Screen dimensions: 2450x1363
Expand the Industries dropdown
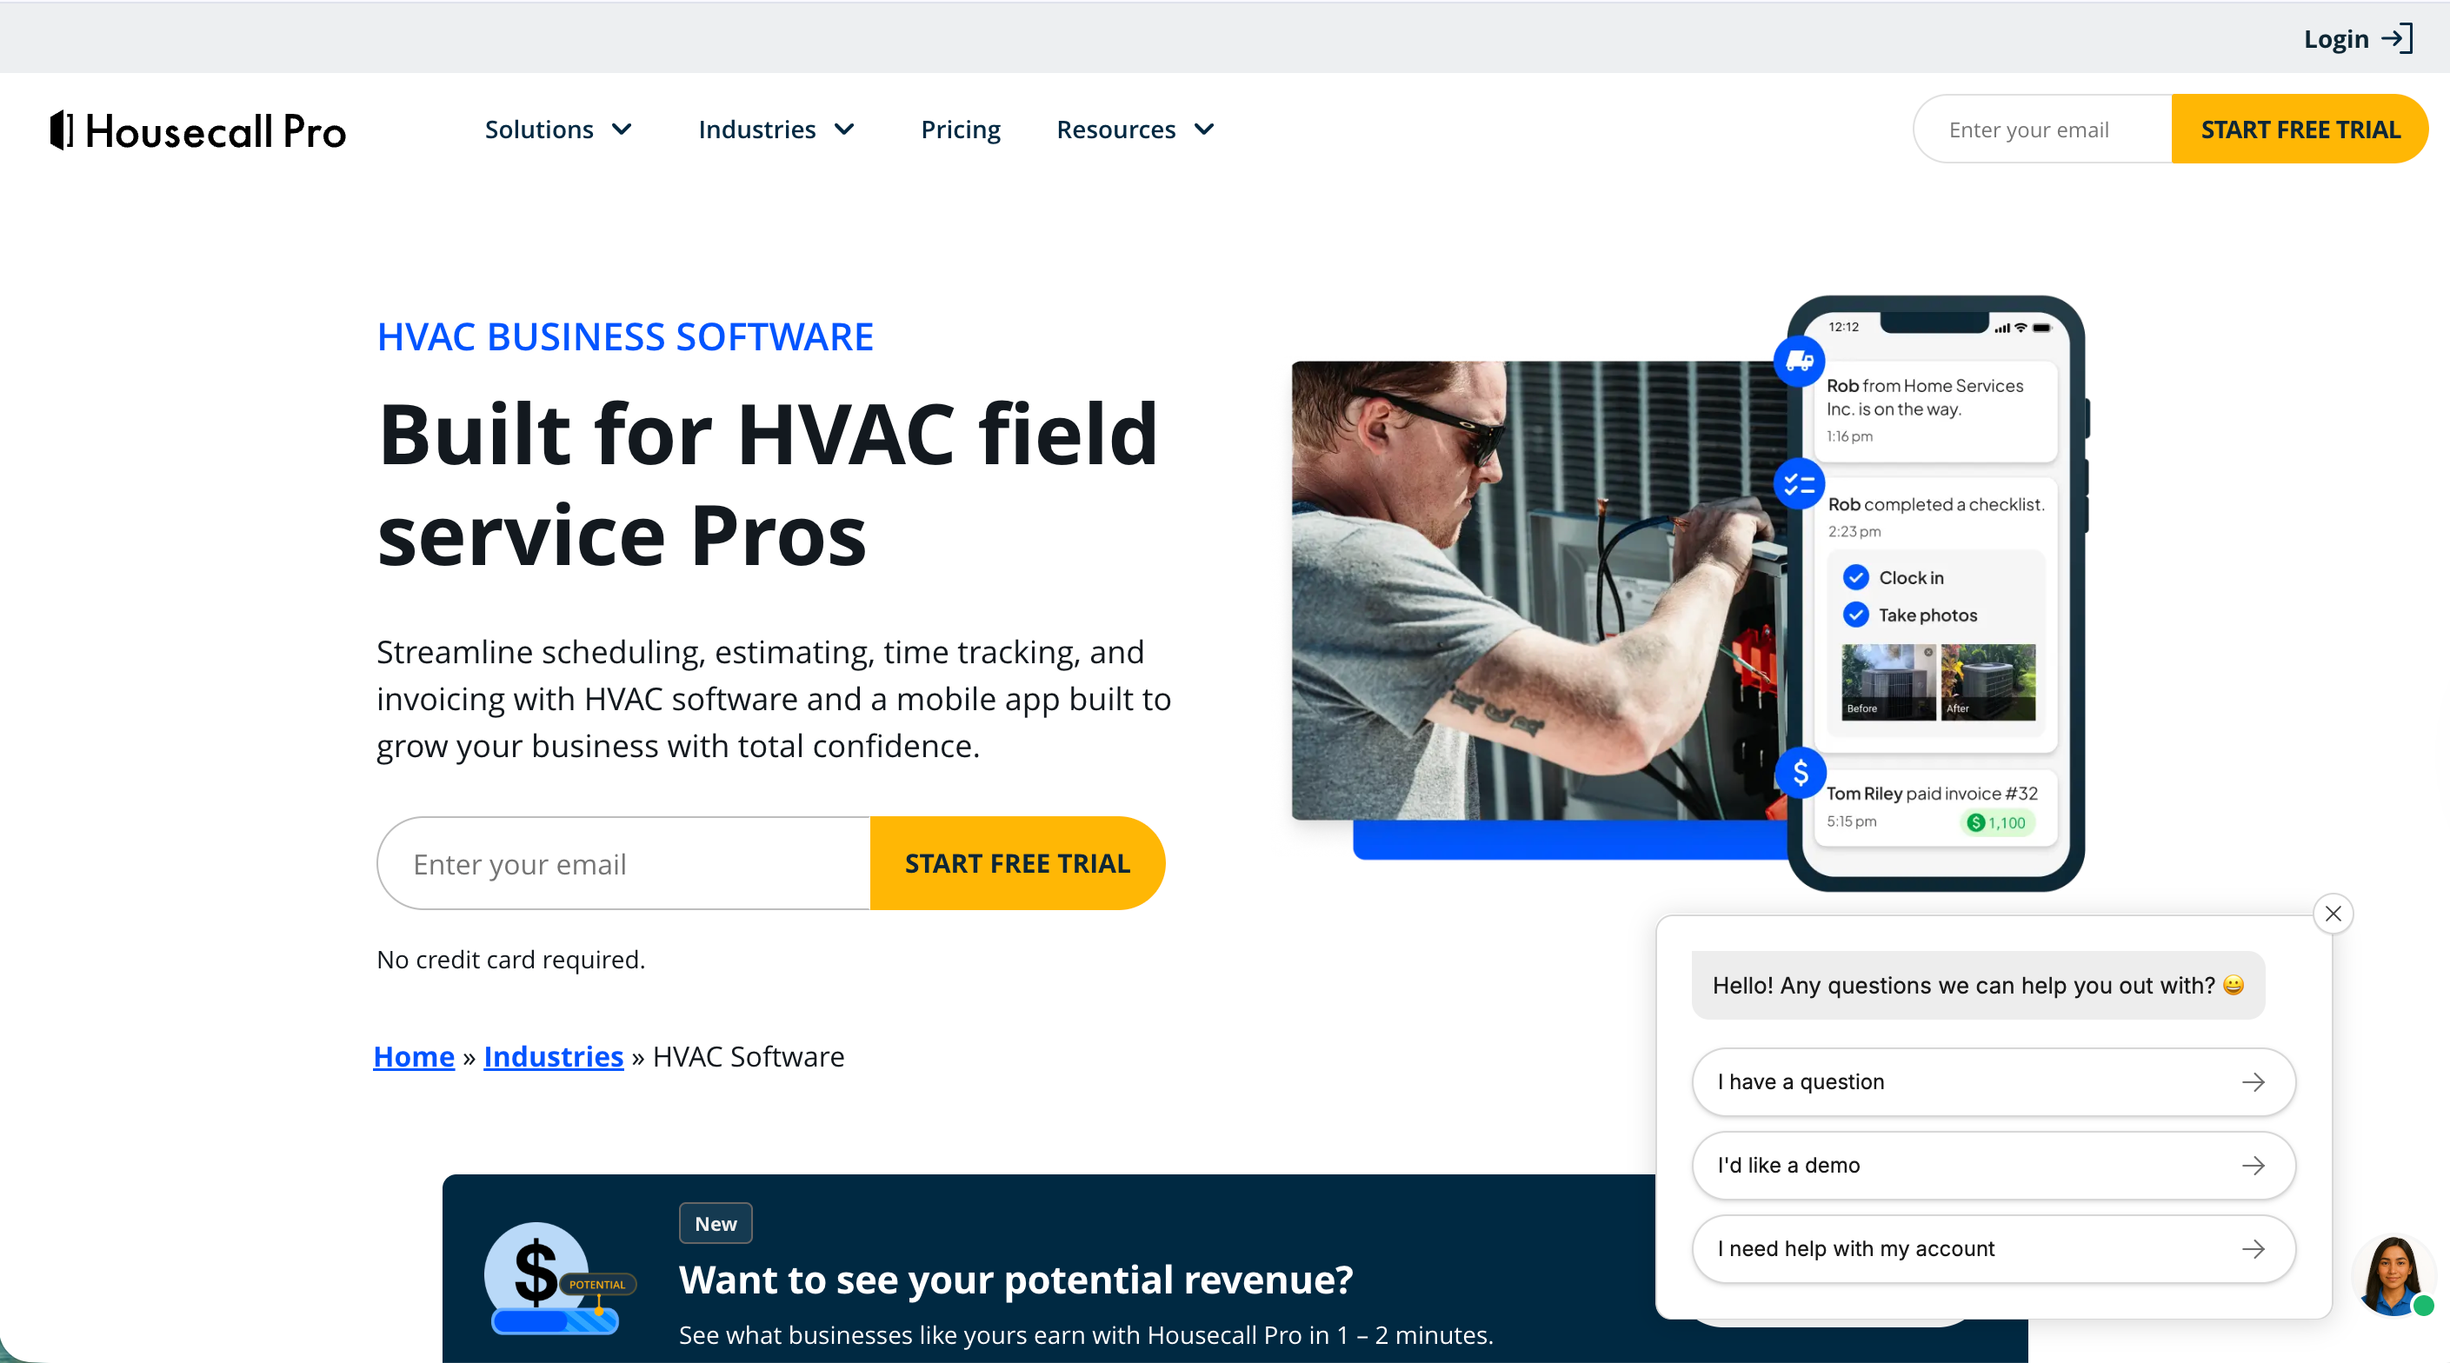(776, 130)
